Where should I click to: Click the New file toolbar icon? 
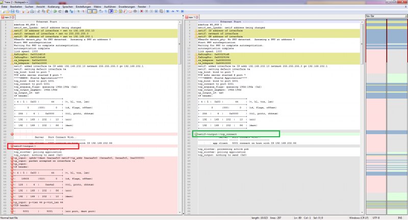[x=3, y=11]
